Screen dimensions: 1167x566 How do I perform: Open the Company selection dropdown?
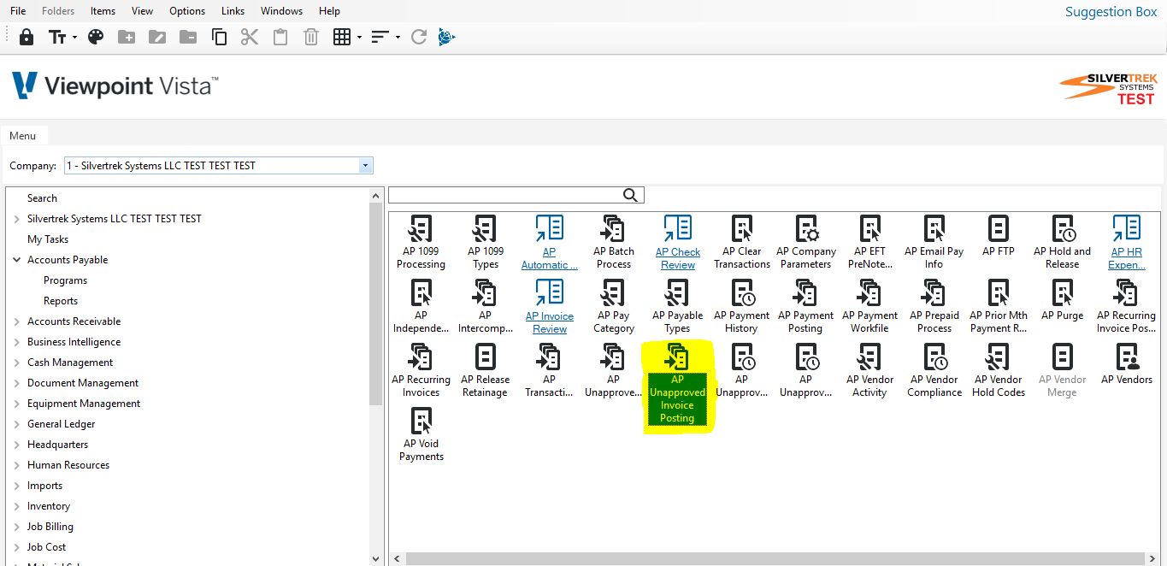click(x=366, y=166)
